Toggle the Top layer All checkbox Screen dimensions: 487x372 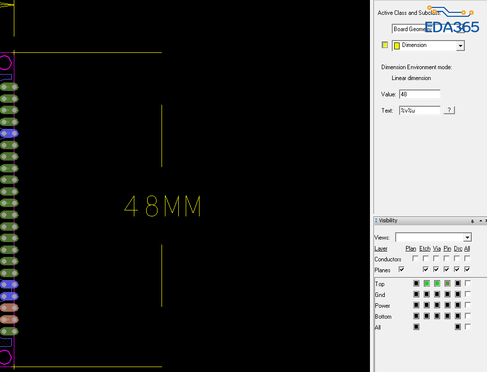click(x=468, y=284)
